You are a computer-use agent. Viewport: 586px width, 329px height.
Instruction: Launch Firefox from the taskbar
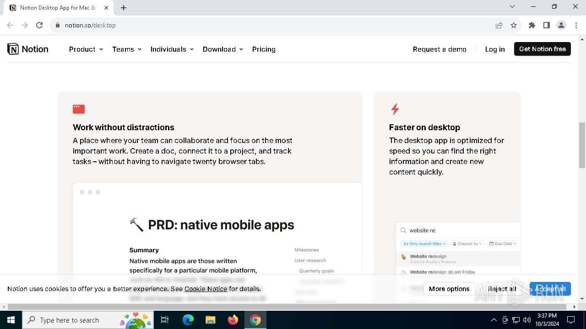click(233, 320)
